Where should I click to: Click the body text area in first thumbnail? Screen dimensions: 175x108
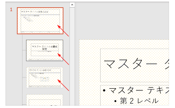point(39,23)
